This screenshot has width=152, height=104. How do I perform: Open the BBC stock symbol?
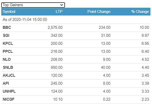pos(7,28)
